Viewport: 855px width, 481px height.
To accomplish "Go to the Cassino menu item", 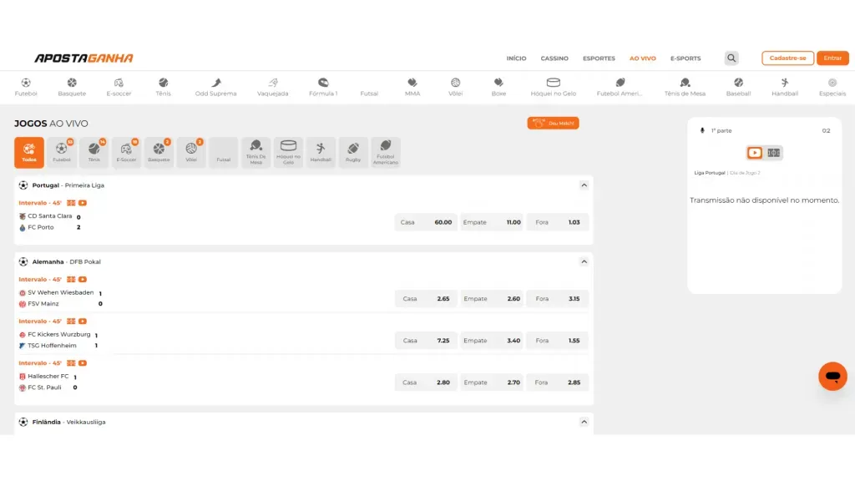I will [554, 58].
